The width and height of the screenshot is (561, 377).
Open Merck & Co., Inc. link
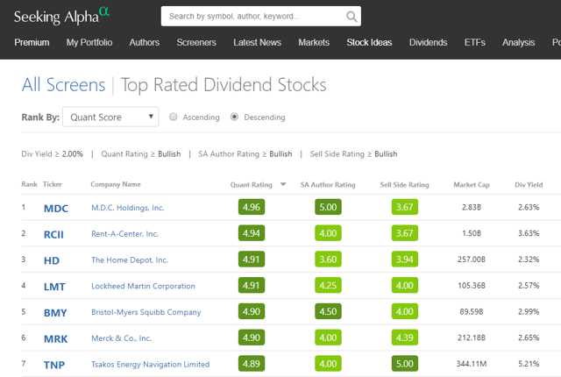(x=121, y=338)
